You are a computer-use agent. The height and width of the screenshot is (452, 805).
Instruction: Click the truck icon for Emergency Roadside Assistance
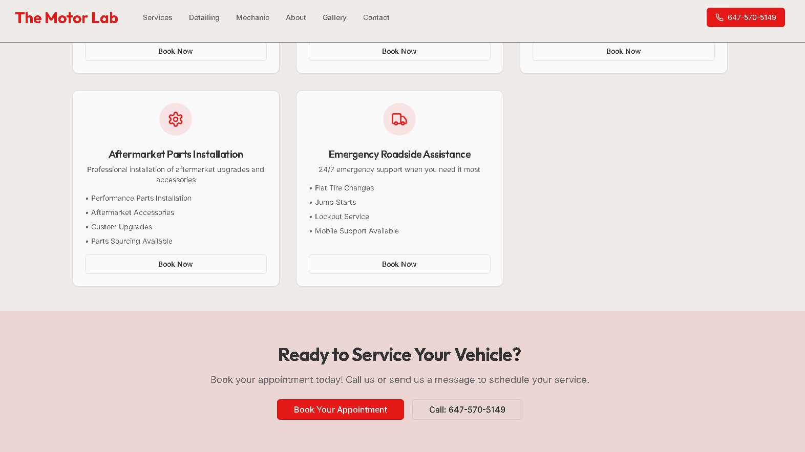399,119
